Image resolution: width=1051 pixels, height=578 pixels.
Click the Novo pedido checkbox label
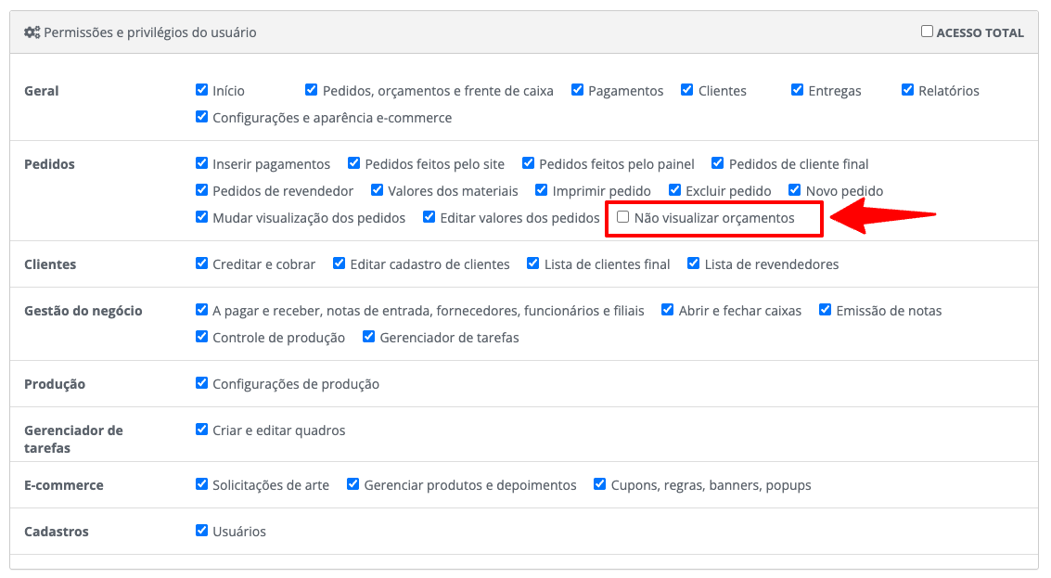pos(844,191)
